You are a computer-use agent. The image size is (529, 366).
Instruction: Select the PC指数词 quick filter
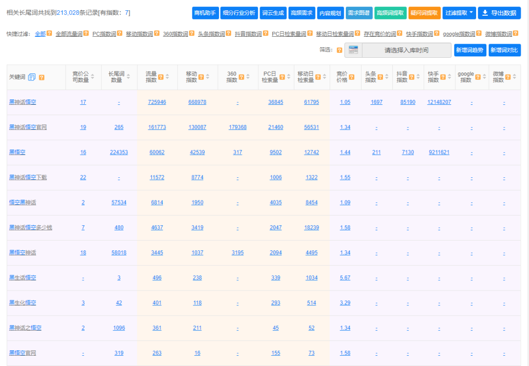coord(104,34)
